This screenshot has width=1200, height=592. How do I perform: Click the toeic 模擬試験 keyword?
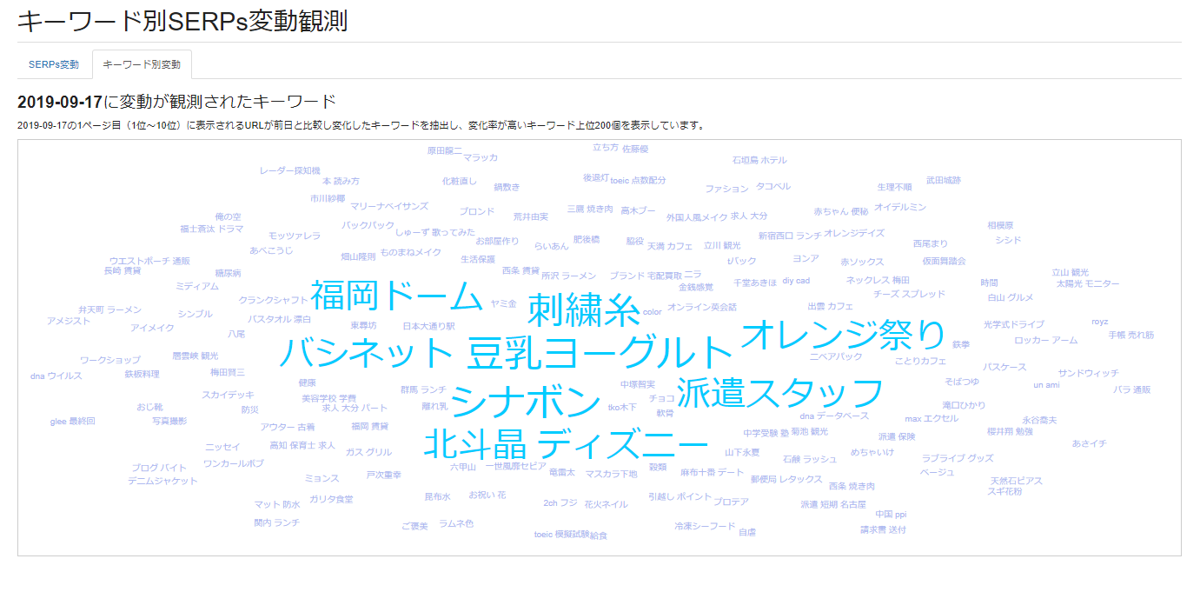tap(561, 534)
